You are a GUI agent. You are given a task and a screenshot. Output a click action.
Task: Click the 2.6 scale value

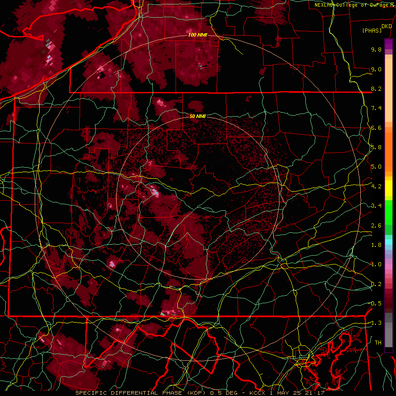376,226
